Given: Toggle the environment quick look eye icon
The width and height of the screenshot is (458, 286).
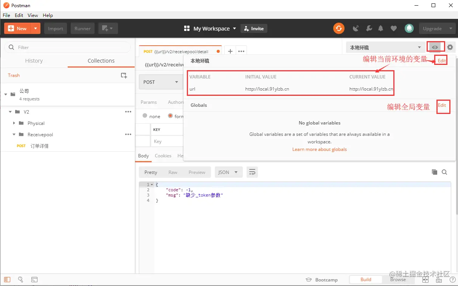Looking at the screenshot, I should (435, 47).
